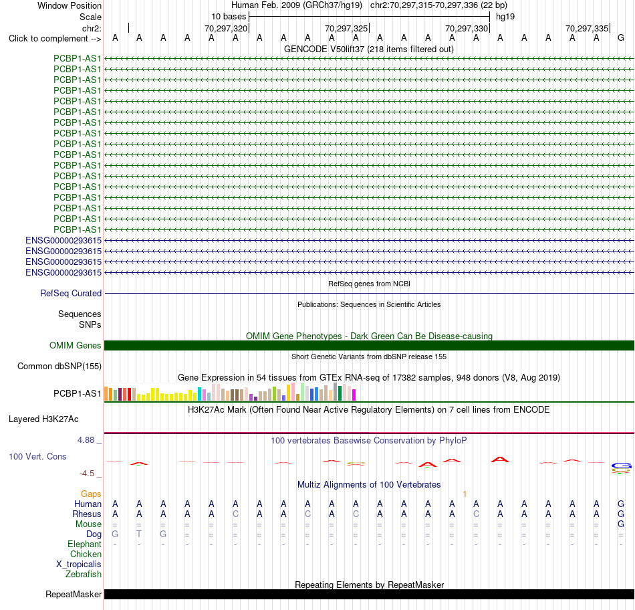Viewport: 635px width, 610px height.
Task: Select the "Common dbSNP(155)" label
Action: 59,366
